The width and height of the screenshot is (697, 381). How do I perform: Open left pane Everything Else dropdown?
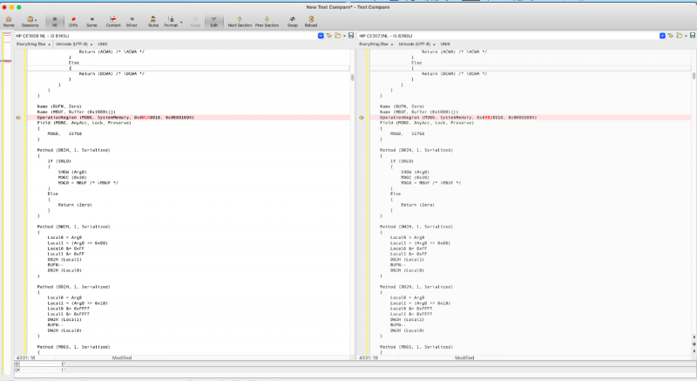[31, 43]
